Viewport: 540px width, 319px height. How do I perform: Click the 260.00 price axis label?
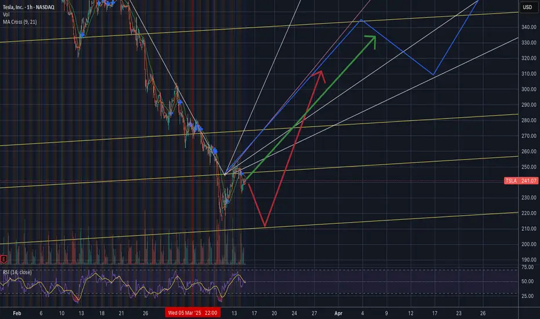[528, 151]
